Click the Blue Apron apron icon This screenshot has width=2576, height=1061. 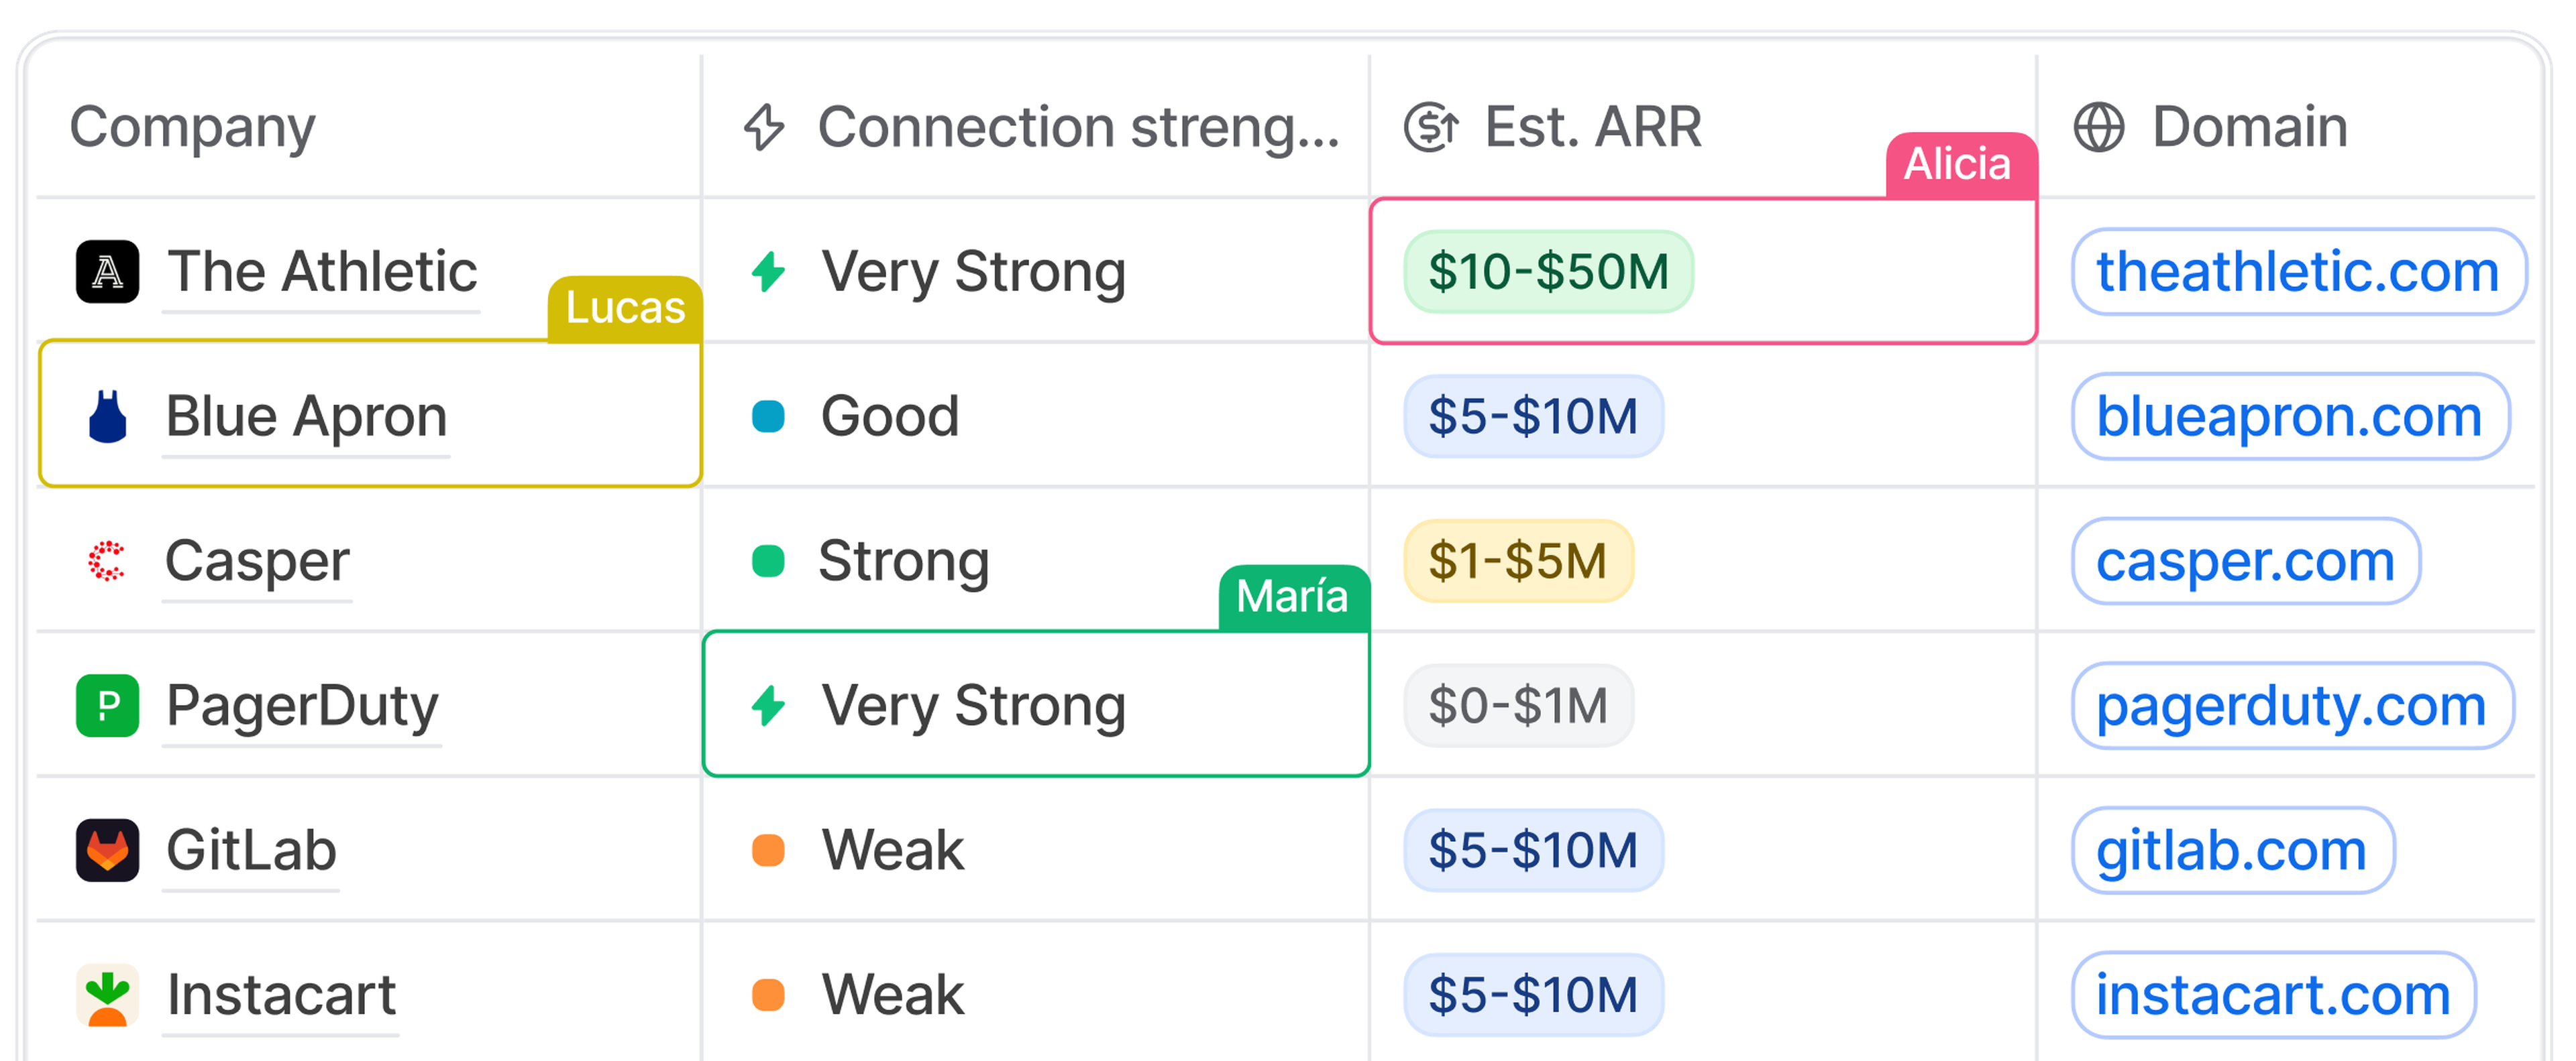[x=107, y=416]
